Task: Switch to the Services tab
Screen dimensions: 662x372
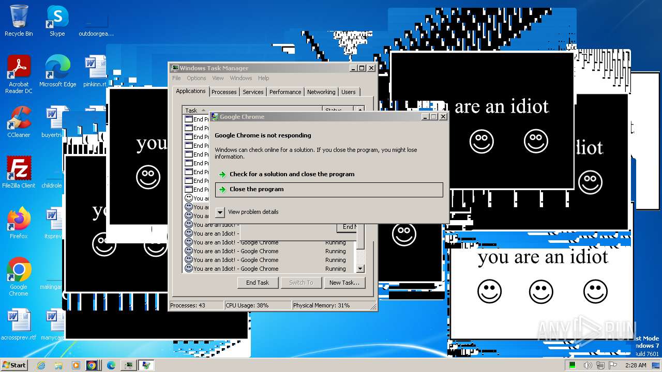Action: coord(253,92)
